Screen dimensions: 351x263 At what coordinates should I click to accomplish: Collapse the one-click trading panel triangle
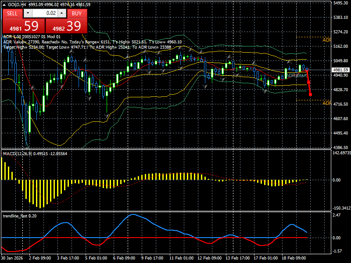[4, 4]
